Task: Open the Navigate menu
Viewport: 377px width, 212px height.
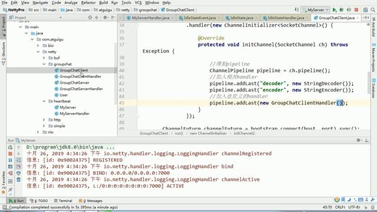Action: tap(40, 2)
